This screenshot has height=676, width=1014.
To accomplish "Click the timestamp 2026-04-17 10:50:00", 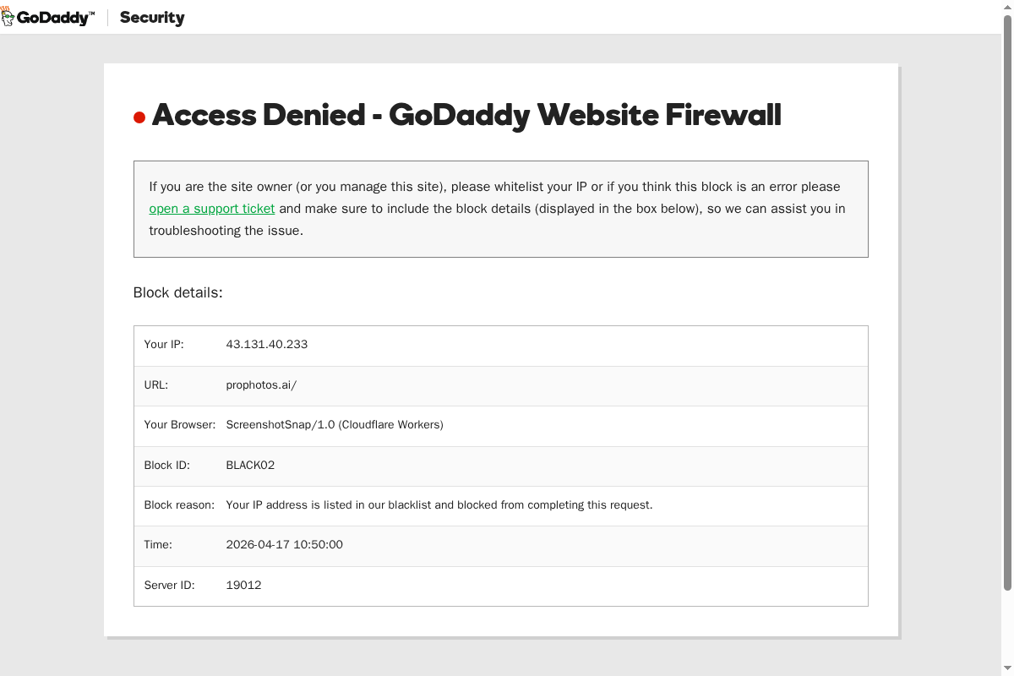I will coord(284,545).
